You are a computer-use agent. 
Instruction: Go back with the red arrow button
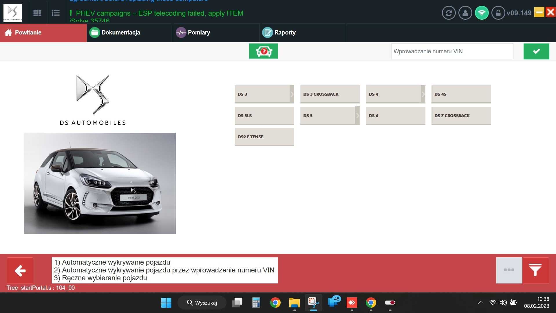(20, 270)
